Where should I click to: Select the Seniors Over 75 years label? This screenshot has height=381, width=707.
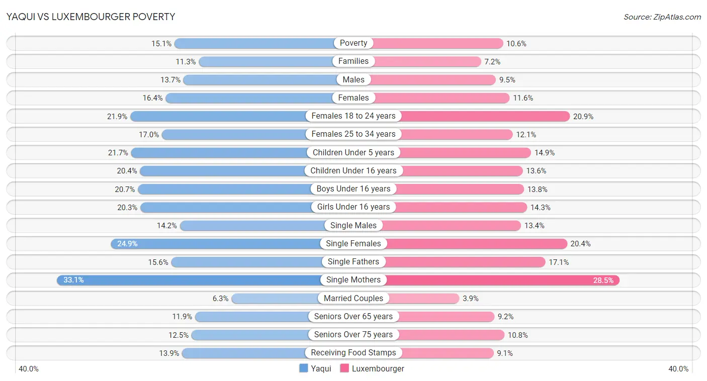(353, 334)
